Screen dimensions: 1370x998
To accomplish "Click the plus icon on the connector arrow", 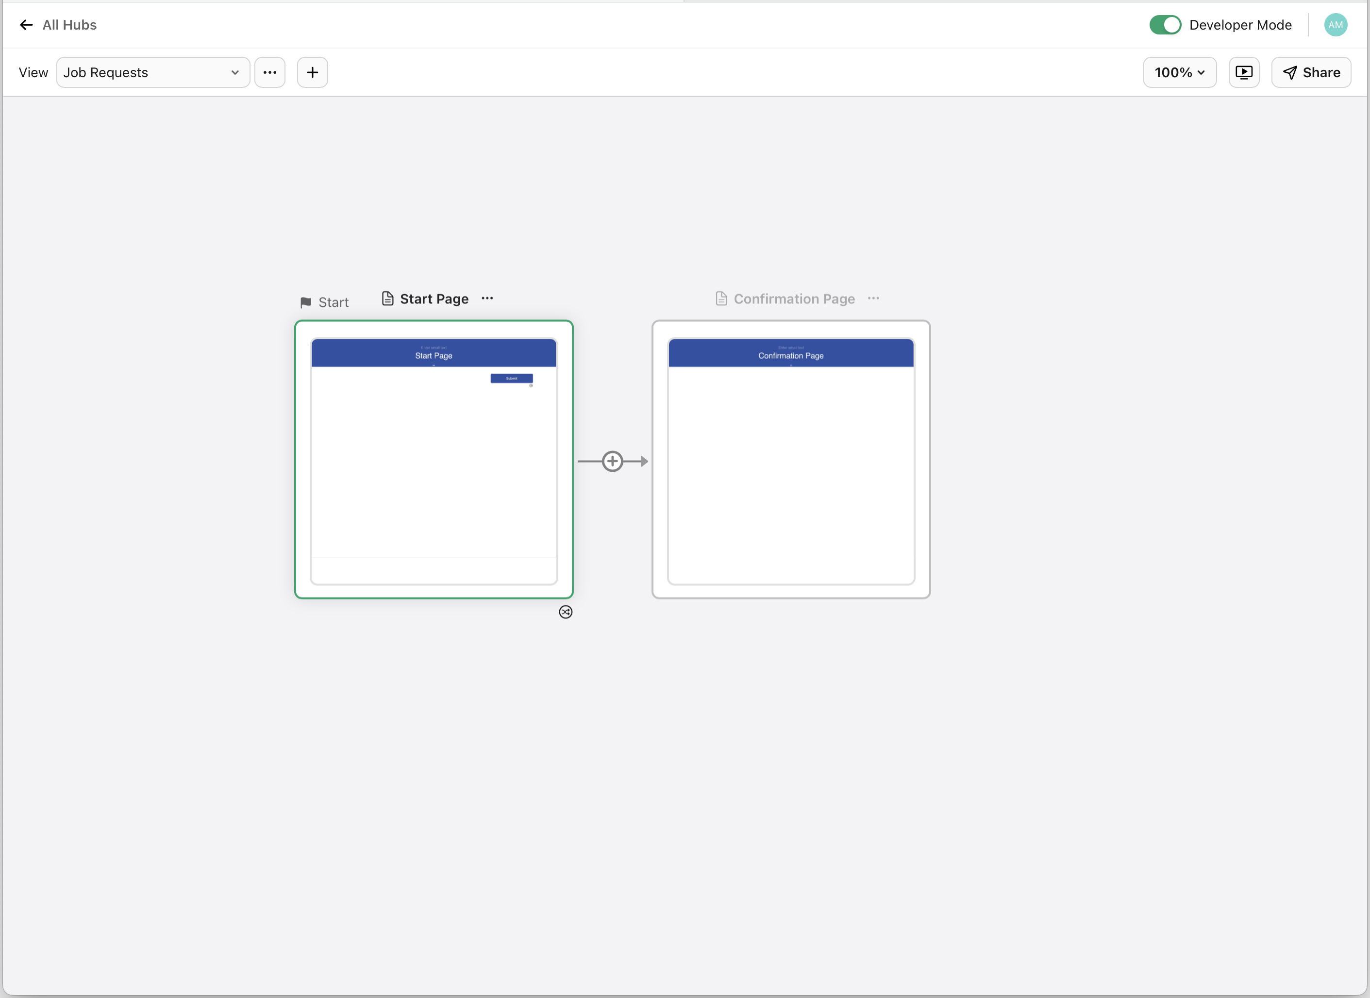I will tap(613, 461).
